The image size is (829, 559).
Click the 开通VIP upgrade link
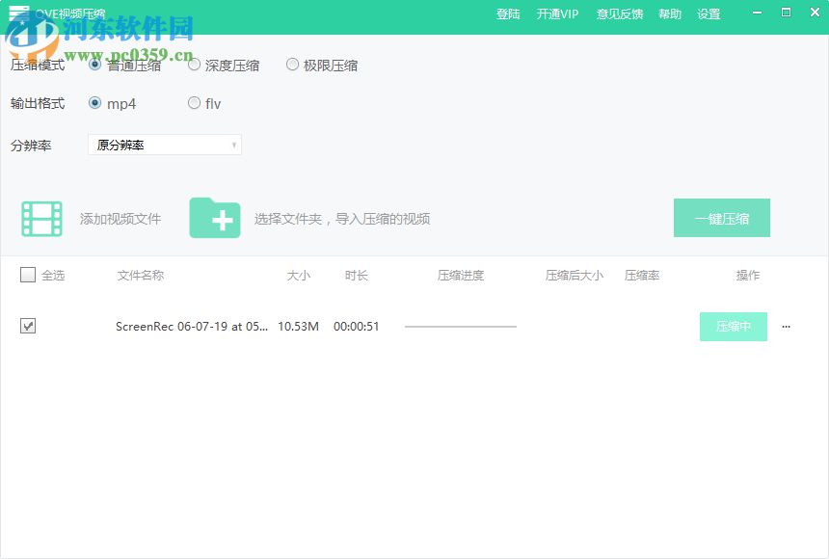click(558, 13)
